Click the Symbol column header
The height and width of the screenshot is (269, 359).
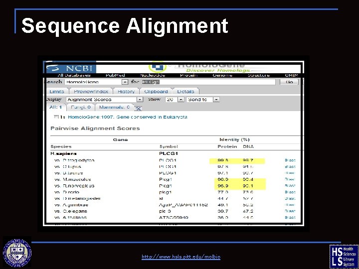(169, 146)
